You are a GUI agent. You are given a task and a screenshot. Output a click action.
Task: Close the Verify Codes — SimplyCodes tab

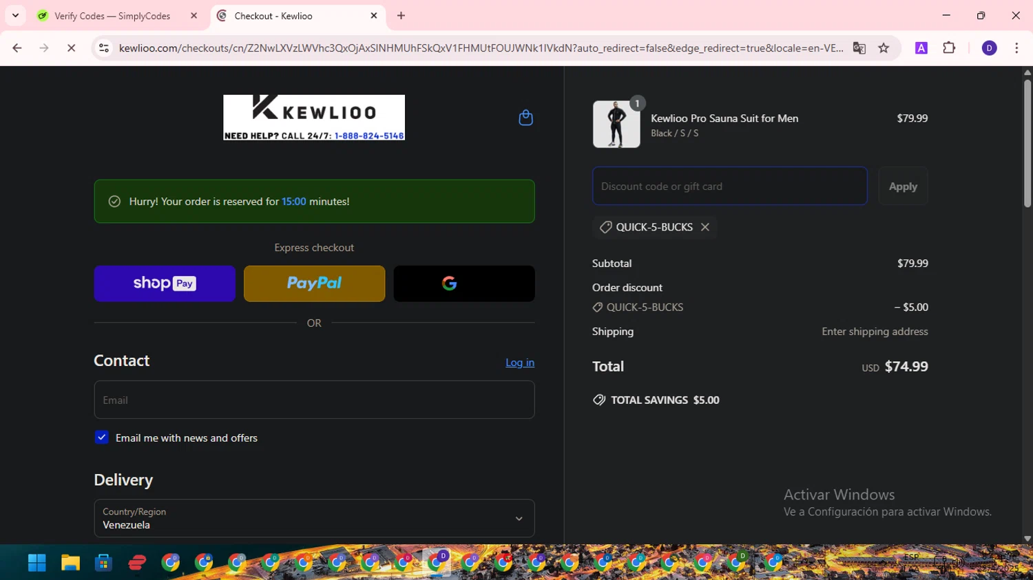(x=194, y=15)
